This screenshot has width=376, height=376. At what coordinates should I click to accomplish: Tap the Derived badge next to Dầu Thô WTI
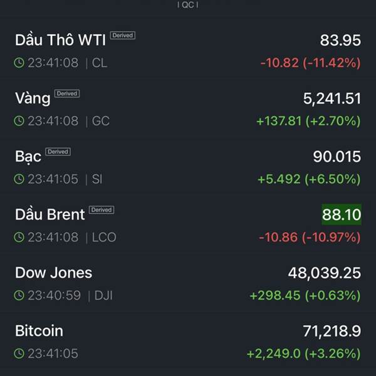coord(123,36)
